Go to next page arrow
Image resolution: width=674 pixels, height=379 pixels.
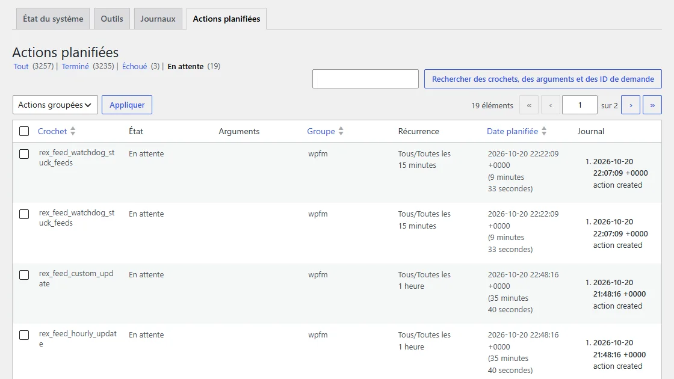coord(631,105)
